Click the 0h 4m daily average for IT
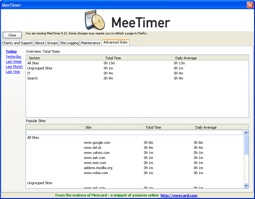The height and width of the screenshot is (199, 255). (x=179, y=73)
